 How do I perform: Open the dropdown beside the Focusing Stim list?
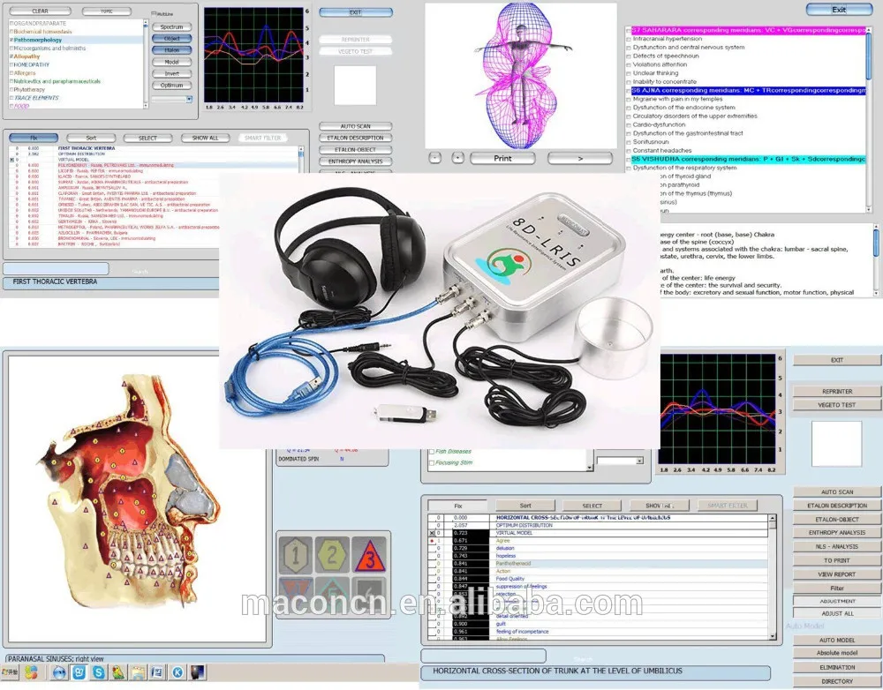(639, 461)
